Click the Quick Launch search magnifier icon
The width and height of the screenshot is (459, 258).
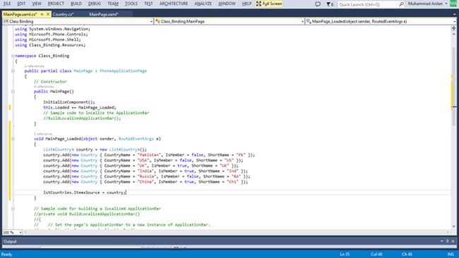401,4
